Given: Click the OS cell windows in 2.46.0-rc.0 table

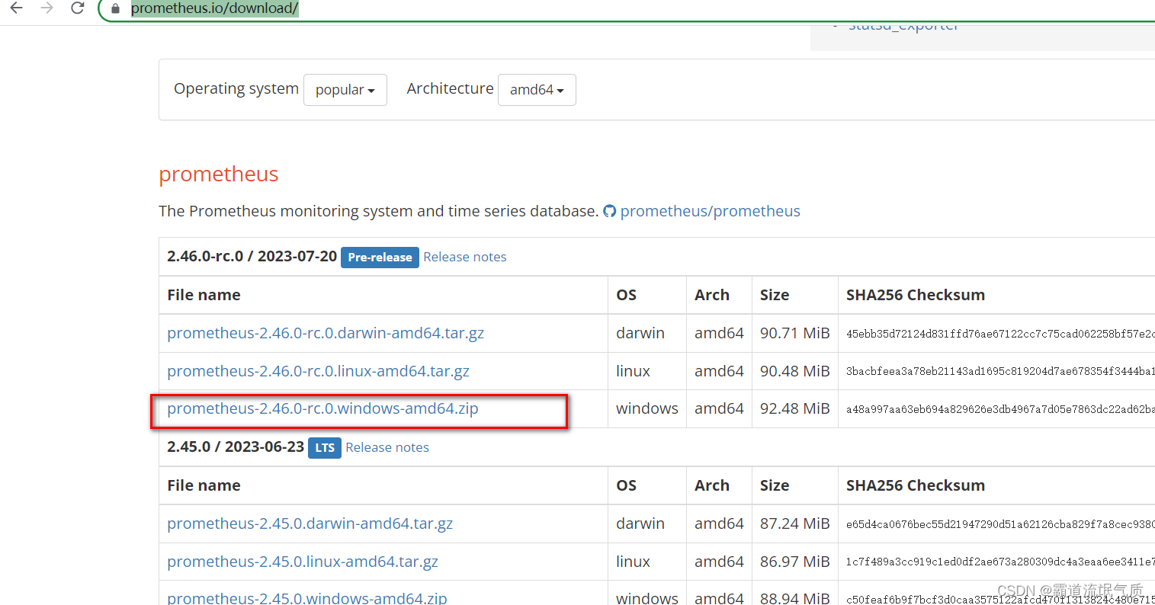Looking at the screenshot, I should pos(646,408).
